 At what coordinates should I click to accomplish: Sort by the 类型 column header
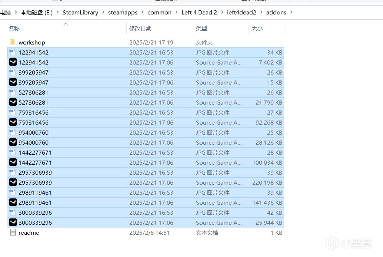[202, 28]
